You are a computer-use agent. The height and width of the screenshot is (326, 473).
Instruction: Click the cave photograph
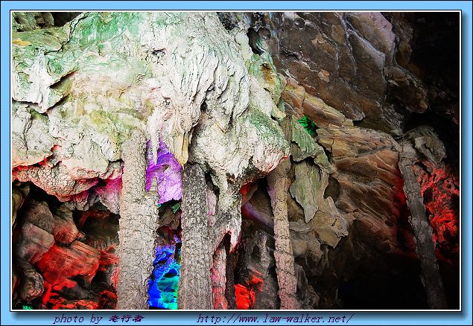[x=236, y=161]
